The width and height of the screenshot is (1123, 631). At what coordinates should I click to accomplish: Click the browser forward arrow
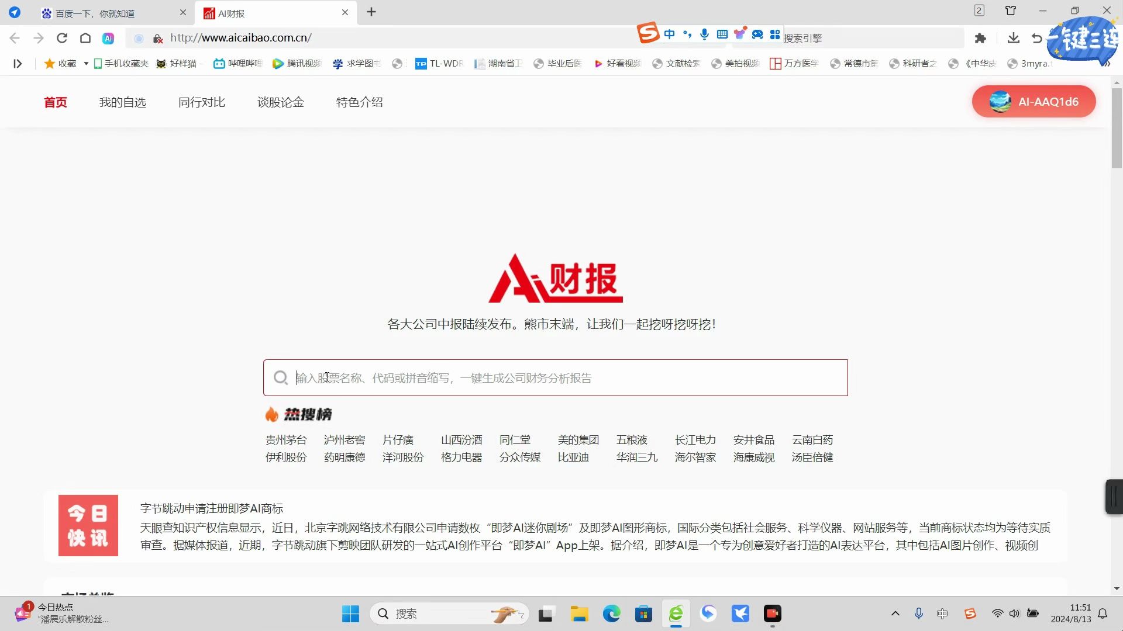tap(39, 38)
